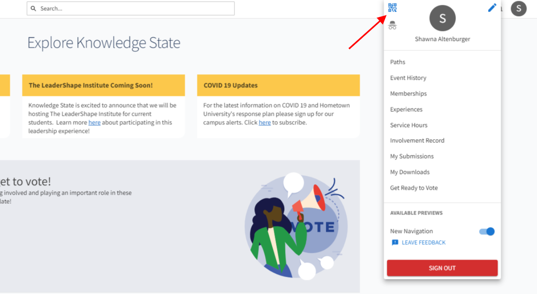The image size is (537, 294).
Task: Toggle the New Navigation preview switch
Action: tap(487, 231)
